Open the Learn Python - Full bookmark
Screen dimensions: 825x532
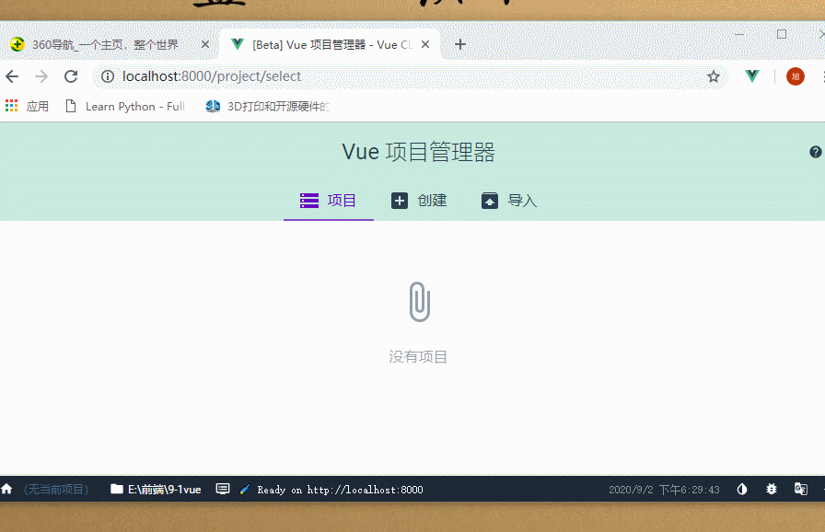(x=125, y=106)
